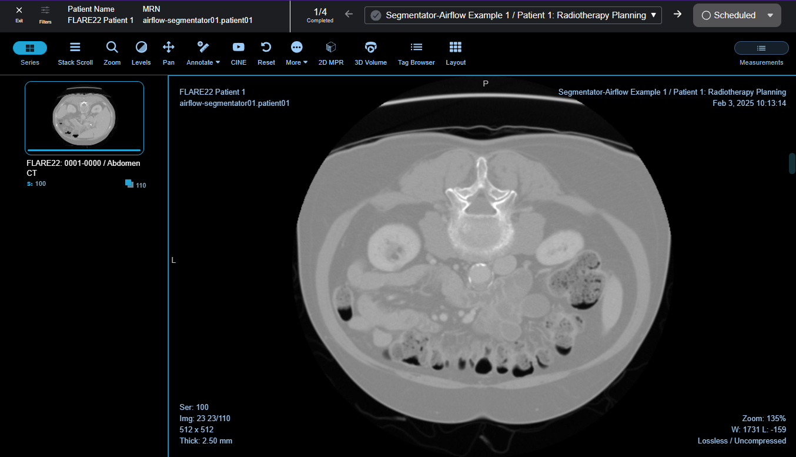This screenshot has height=457, width=796.
Task: Open 2D MPR view
Action: click(x=331, y=53)
